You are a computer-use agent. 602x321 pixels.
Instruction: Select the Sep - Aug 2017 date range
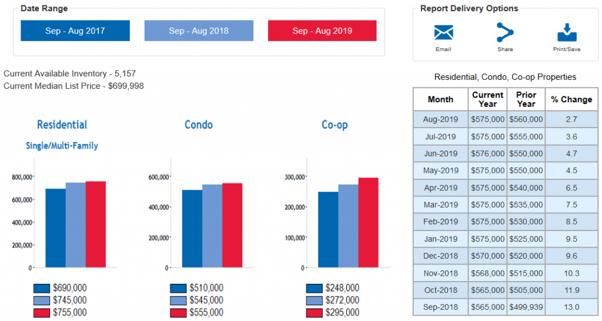pyautogui.click(x=75, y=31)
